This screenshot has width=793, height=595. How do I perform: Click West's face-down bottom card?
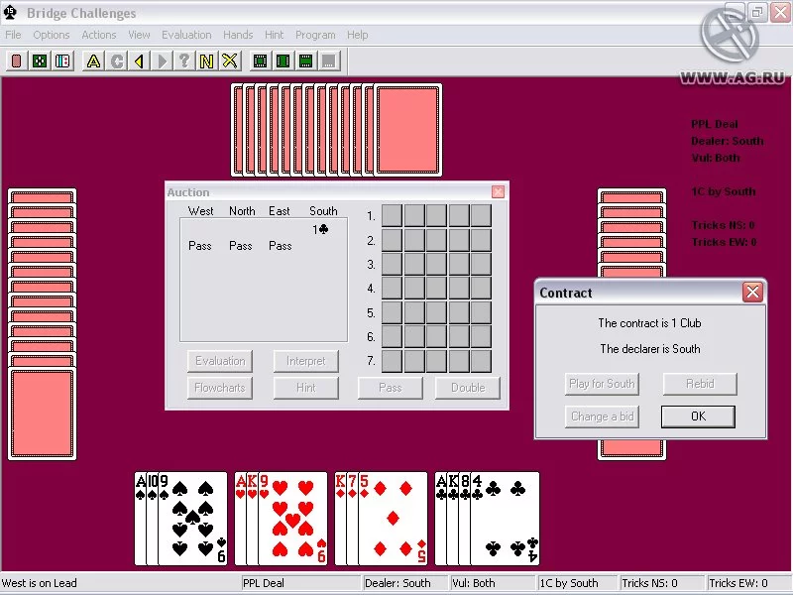[43, 414]
